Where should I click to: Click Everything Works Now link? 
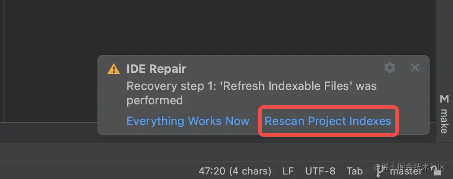tap(188, 121)
